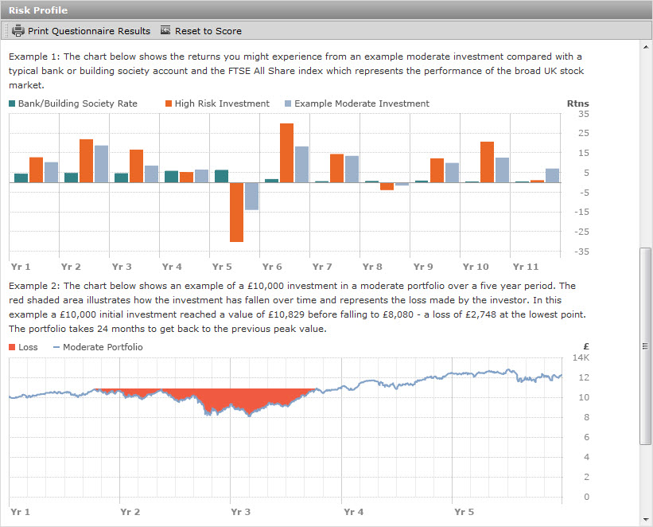Select the Reset to Score label
Viewport: 653px width, 527px height.
click(x=208, y=31)
